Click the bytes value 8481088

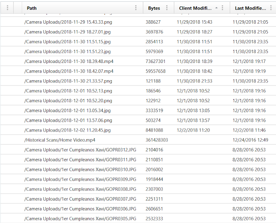click(154, 130)
